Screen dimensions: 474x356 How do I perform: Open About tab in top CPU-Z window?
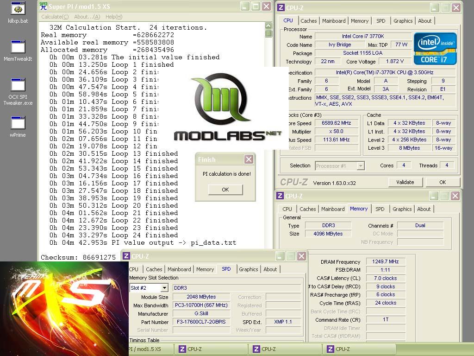pos(425,21)
